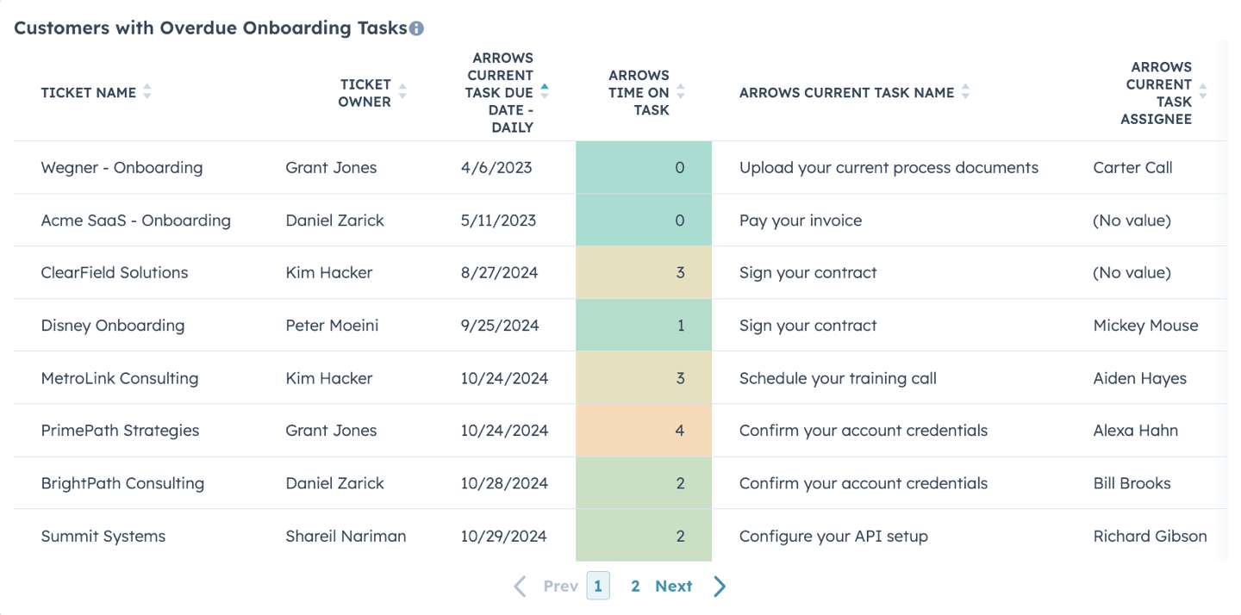Select the Disney Onboarding ticket name
1241x615 pixels.
[113, 326]
